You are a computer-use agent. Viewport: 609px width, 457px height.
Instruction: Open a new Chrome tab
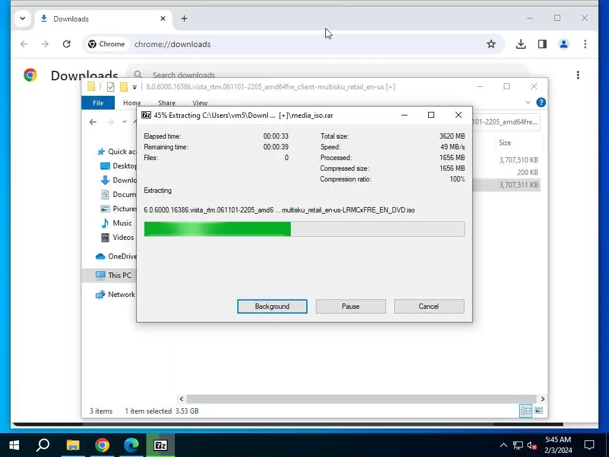click(184, 18)
